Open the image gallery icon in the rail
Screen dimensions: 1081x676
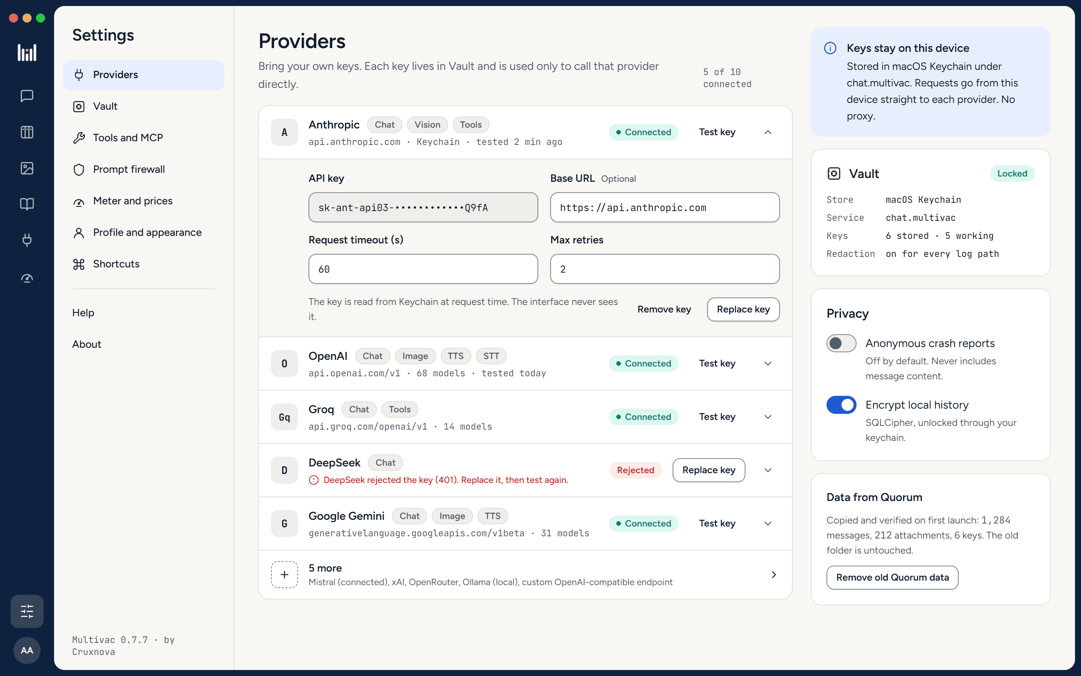tap(27, 168)
